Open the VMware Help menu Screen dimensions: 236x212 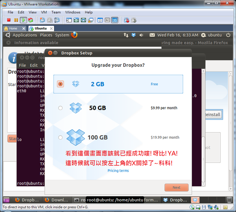coord(88,12)
